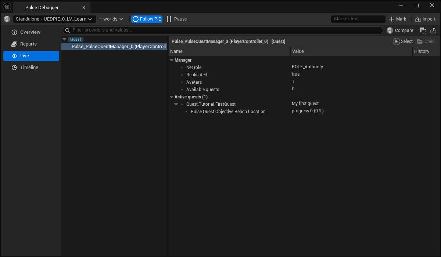Switch to the Live sidebar page
Viewport: 441px width, 257px height.
31,56
